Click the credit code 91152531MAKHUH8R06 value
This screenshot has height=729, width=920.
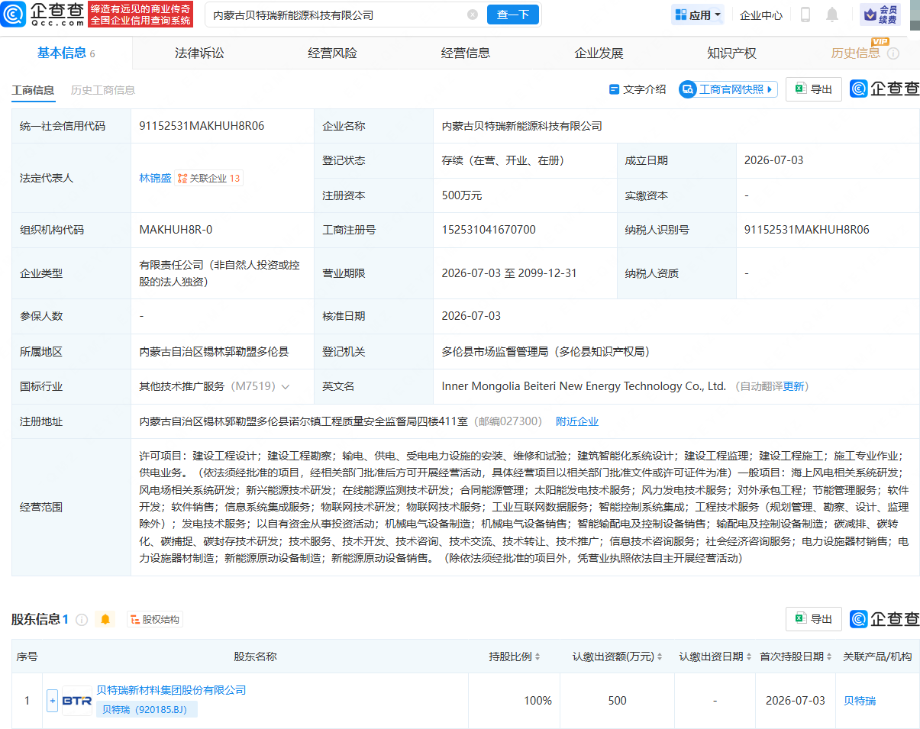click(202, 126)
